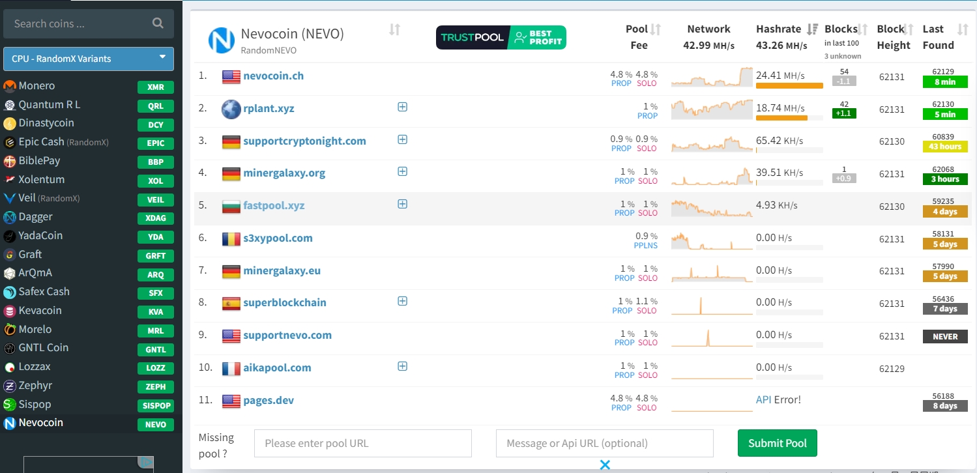Viewport: 977px width, 473px height.
Task: Click the Message or Api URL field
Action: 604,443
